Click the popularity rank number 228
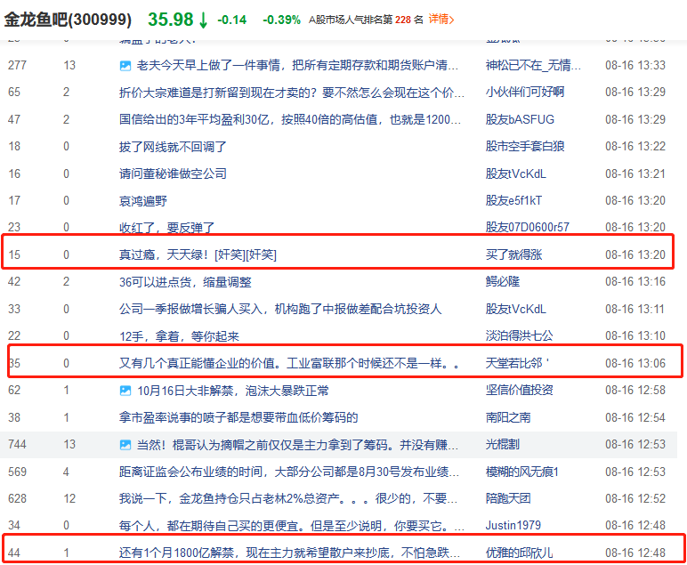The width and height of the screenshot is (687, 565). click(403, 20)
